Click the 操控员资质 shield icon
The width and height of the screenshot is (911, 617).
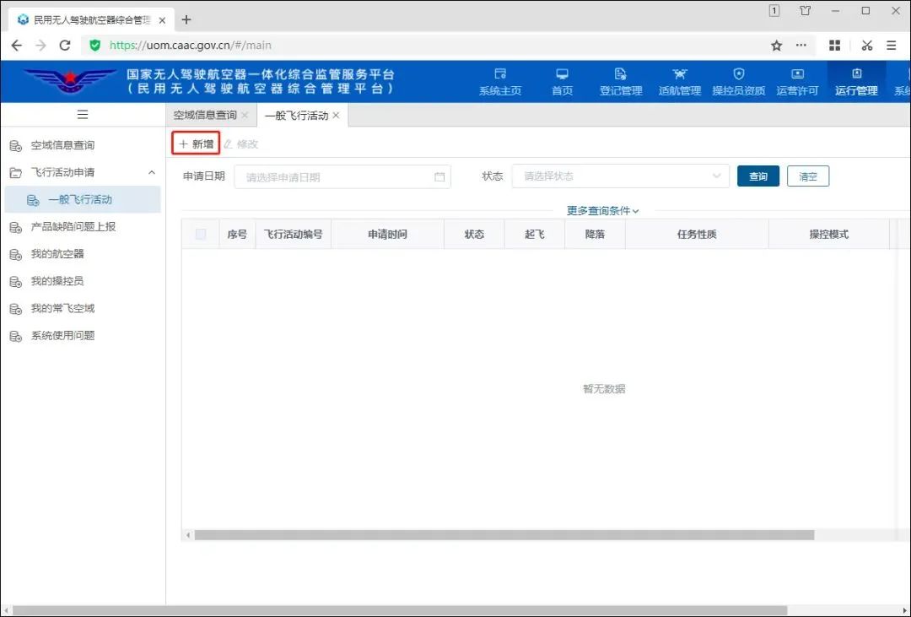pyautogui.click(x=738, y=75)
